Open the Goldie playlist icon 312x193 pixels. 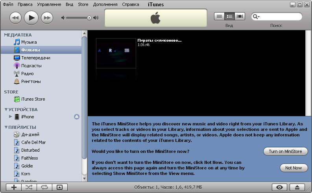(17, 166)
